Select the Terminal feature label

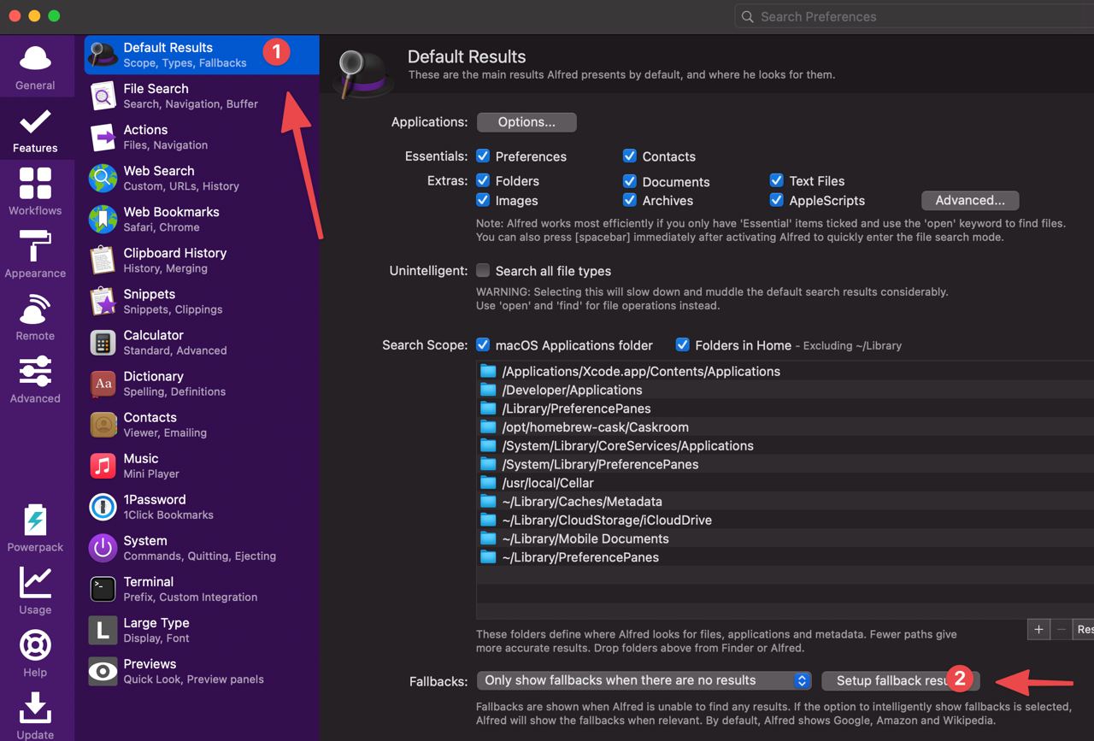[x=149, y=581]
